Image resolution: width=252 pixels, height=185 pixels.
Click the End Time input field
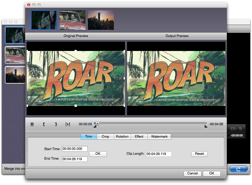point(75,159)
